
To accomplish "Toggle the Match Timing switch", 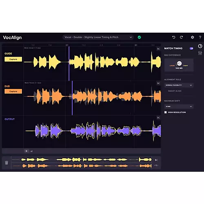I will (x=191, y=49).
